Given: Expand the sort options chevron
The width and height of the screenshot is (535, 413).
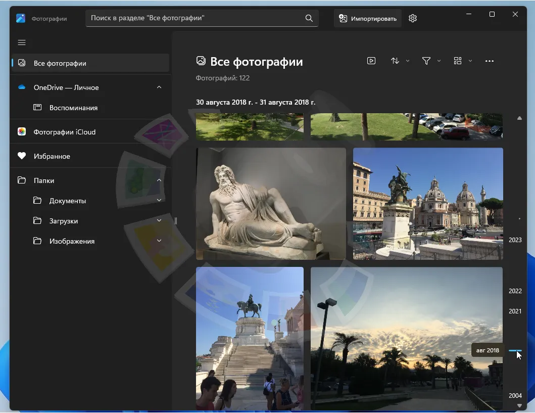Looking at the screenshot, I should point(407,61).
